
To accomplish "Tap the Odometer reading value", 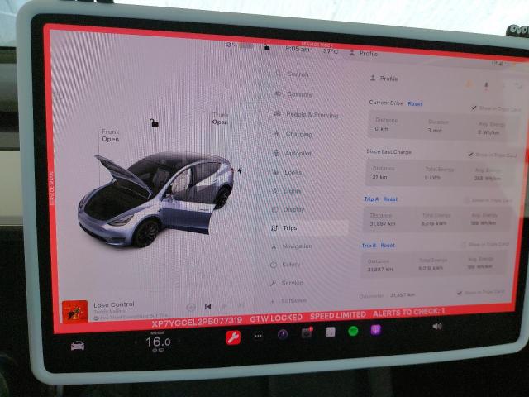I will point(403,294).
